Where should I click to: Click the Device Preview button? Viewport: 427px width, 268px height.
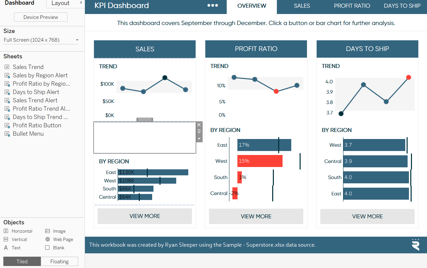41,17
